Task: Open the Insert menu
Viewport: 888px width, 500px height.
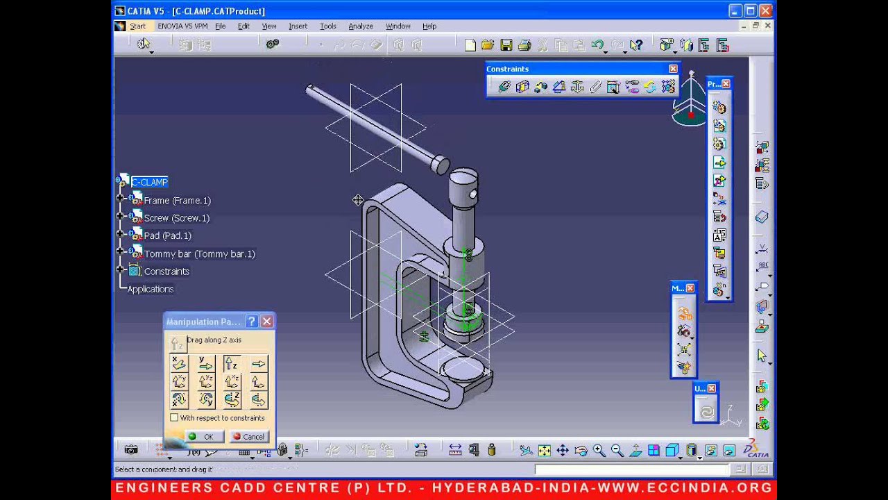Action: pyautogui.click(x=298, y=26)
